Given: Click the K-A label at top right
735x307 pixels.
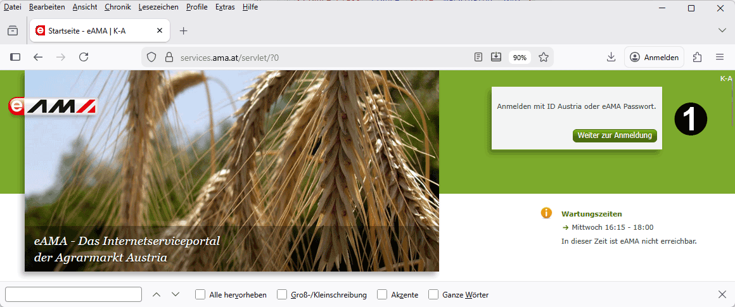Looking at the screenshot, I should pos(725,78).
